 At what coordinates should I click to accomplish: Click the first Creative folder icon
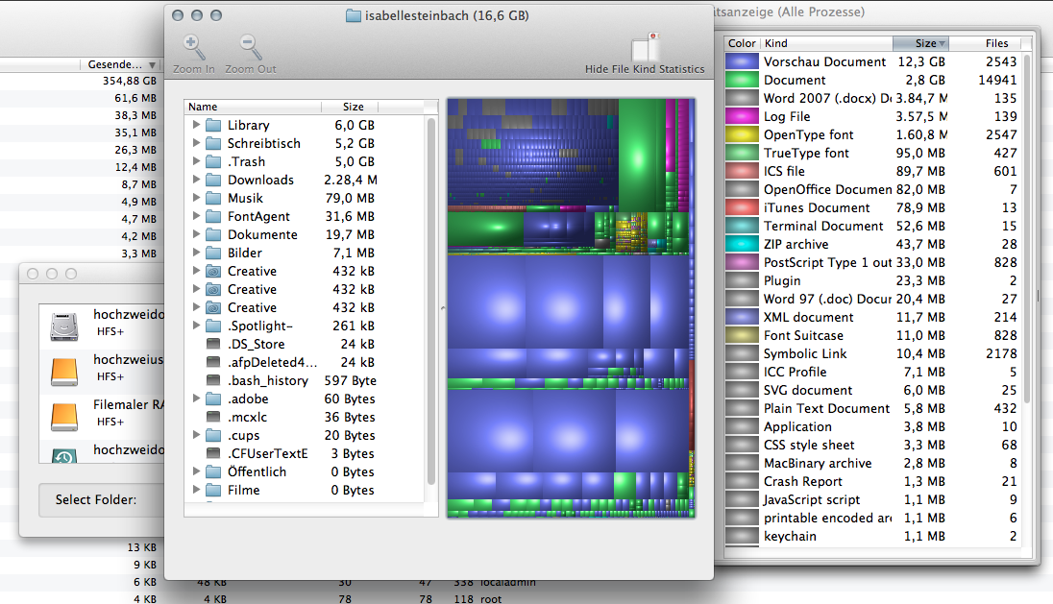click(213, 271)
